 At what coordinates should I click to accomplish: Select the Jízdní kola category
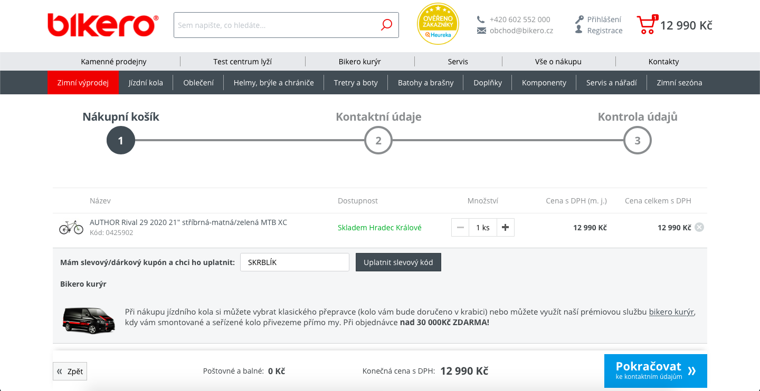[x=146, y=83]
